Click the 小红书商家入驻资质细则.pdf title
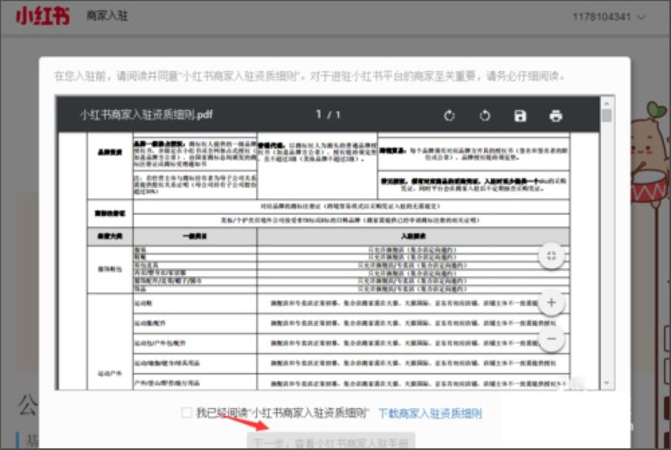671x450 pixels. point(147,114)
